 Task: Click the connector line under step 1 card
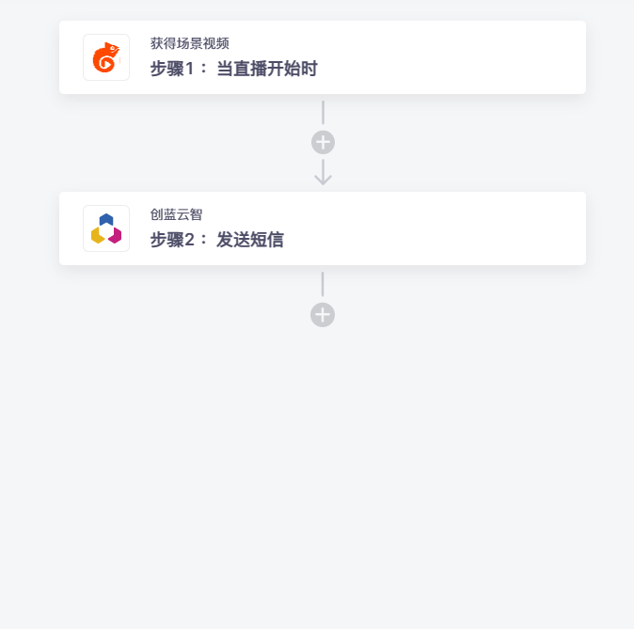[x=323, y=113]
